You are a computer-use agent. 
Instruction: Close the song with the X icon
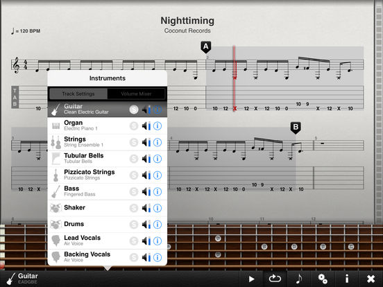(x=371, y=279)
